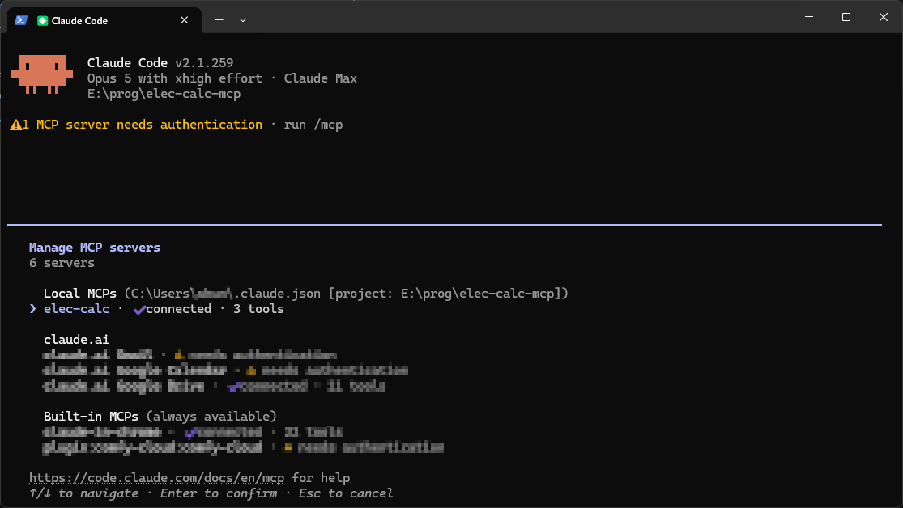The width and height of the screenshot is (903, 508).
Task: Click the yellow warning triangle icon
Action: (x=15, y=125)
